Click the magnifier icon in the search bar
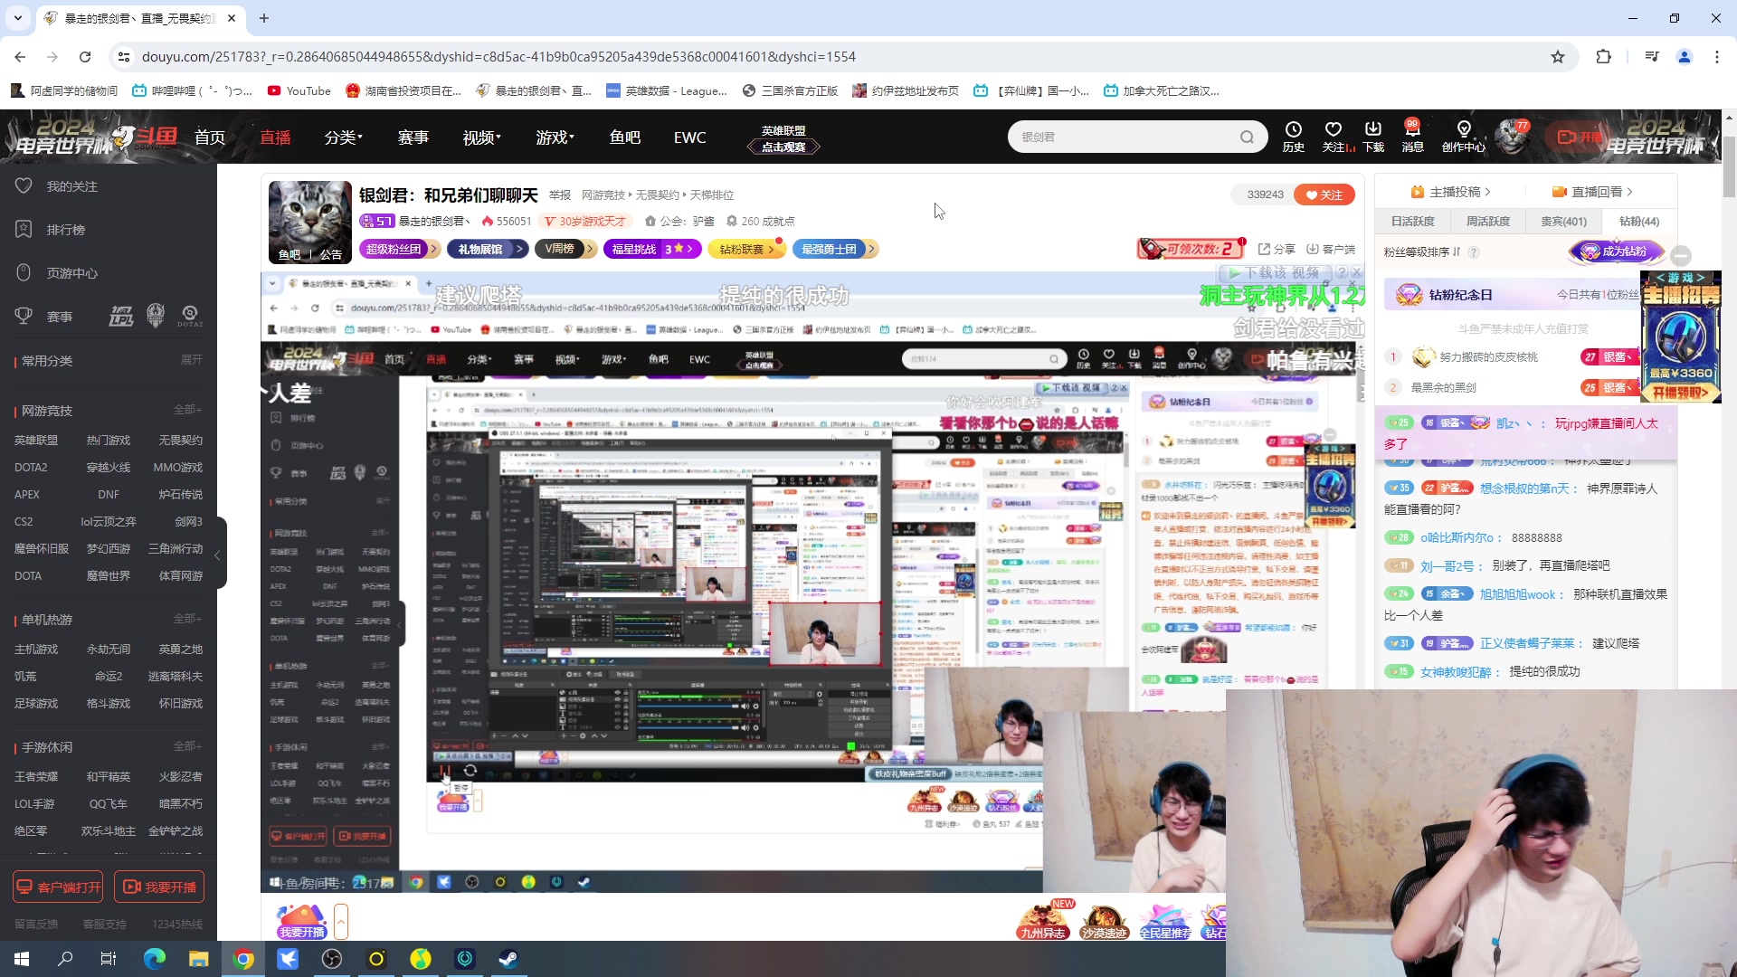The height and width of the screenshot is (977, 1737). pyautogui.click(x=1247, y=136)
